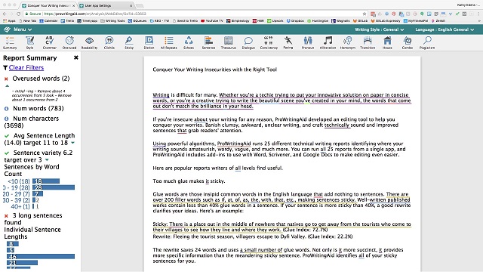Open the Trello bookmark
Image resolution: width=483 pixels, height=272 pixels.
pyautogui.click(x=67, y=21)
